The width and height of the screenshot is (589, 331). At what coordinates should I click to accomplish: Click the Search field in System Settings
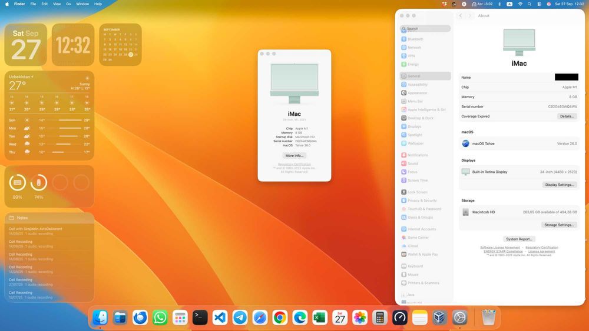tap(425, 28)
